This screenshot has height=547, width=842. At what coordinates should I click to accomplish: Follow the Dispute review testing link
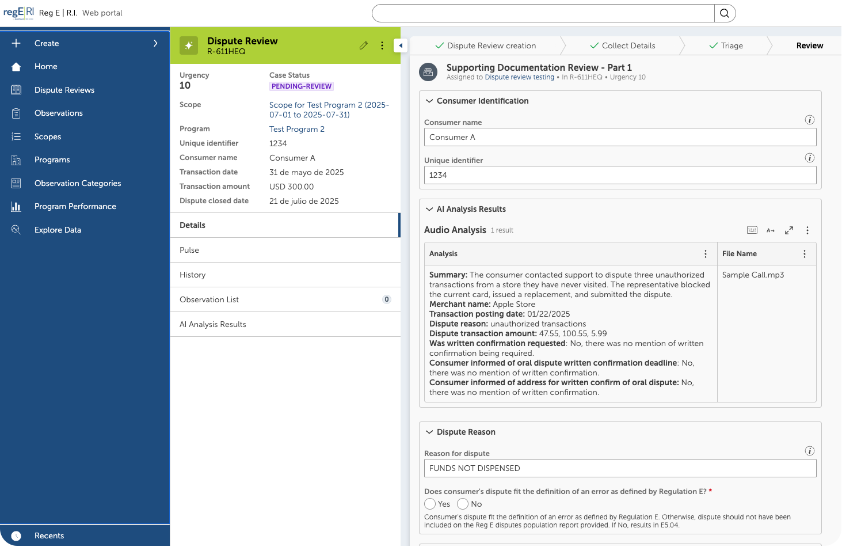click(519, 77)
